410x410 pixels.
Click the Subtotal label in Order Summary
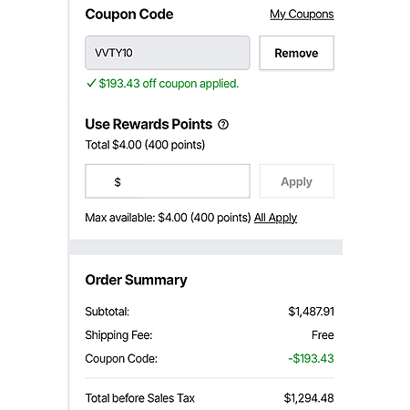point(108,312)
